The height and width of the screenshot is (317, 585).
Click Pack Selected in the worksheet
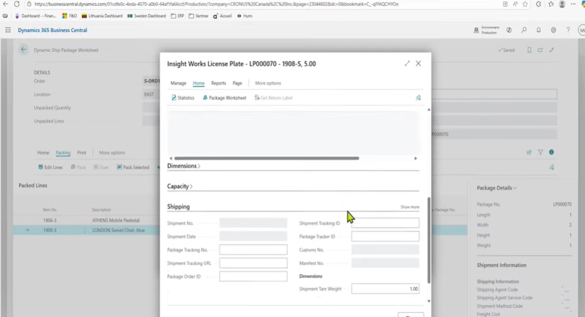tap(133, 167)
